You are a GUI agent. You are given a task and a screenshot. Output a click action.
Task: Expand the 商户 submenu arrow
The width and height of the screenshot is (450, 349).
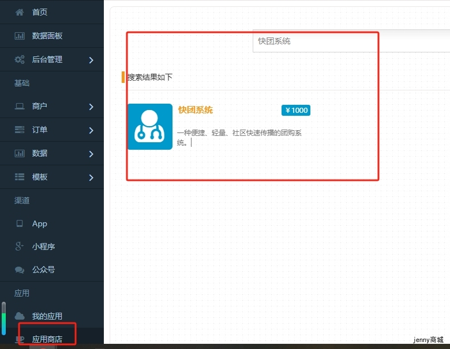click(91, 107)
